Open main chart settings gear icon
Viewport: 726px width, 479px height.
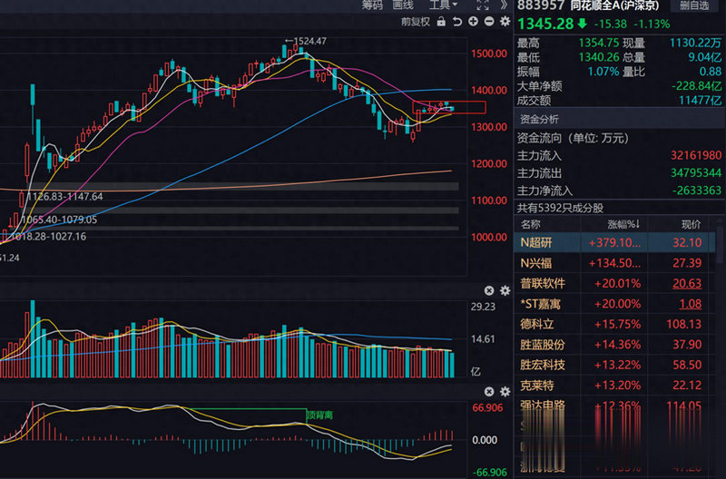(x=503, y=22)
